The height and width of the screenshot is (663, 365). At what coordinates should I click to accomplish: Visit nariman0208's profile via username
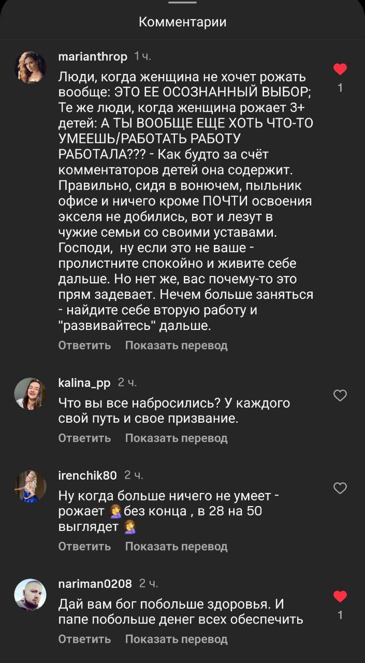coord(95,584)
